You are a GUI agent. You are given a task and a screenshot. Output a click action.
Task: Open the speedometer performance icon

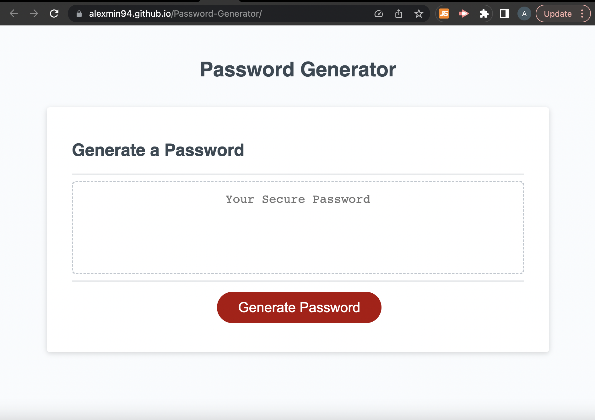click(x=378, y=14)
